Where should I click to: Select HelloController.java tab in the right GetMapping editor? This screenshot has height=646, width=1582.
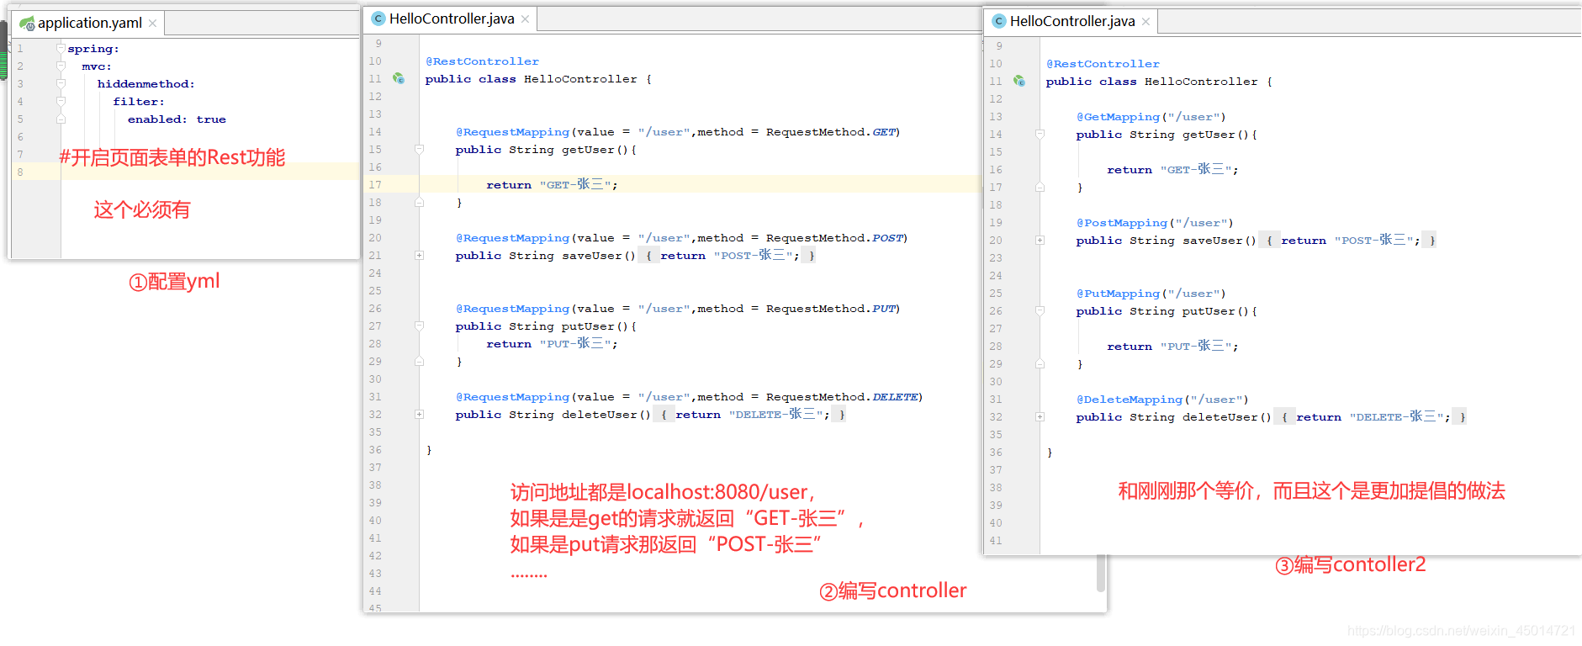coord(1071,21)
